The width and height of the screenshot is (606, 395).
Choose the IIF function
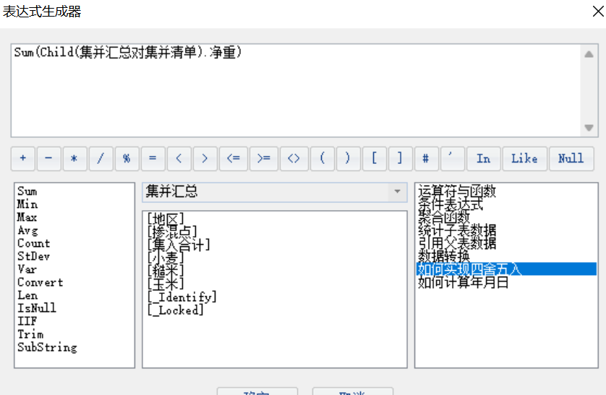[x=27, y=321]
